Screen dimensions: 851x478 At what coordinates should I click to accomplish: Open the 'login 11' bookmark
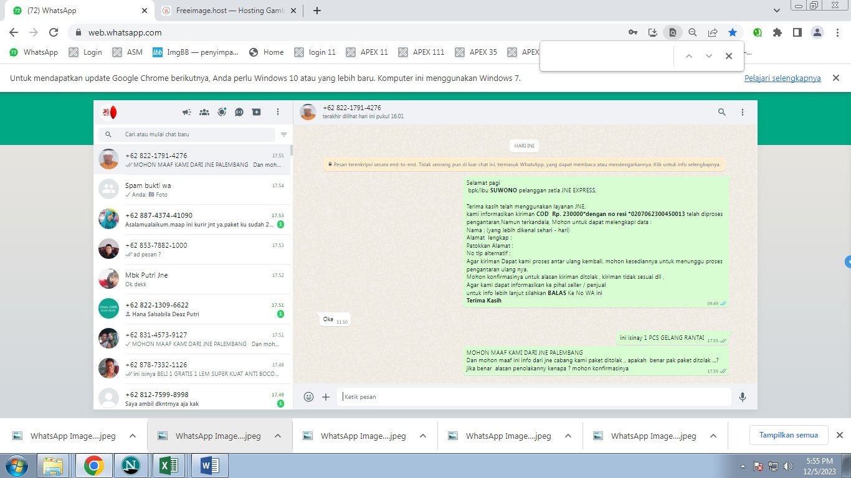(315, 52)
